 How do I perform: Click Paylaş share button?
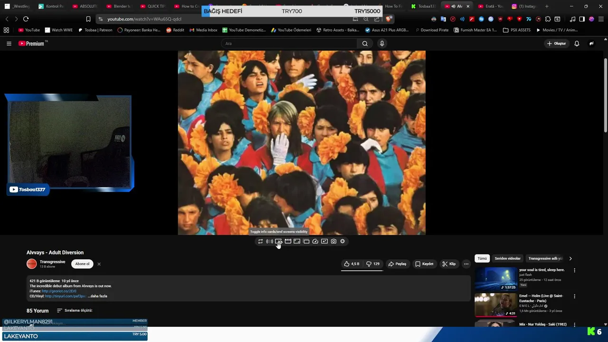[397, 264]
